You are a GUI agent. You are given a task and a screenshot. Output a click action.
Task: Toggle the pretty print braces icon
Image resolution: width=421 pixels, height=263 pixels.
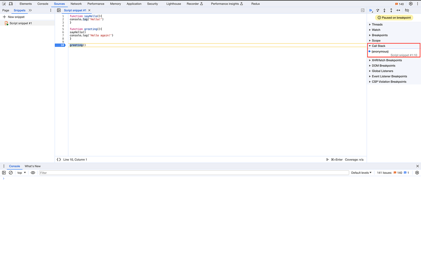pyautogui.click(x=59, y=159)
